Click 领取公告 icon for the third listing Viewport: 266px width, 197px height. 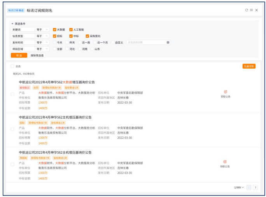[x=225, y=162]
